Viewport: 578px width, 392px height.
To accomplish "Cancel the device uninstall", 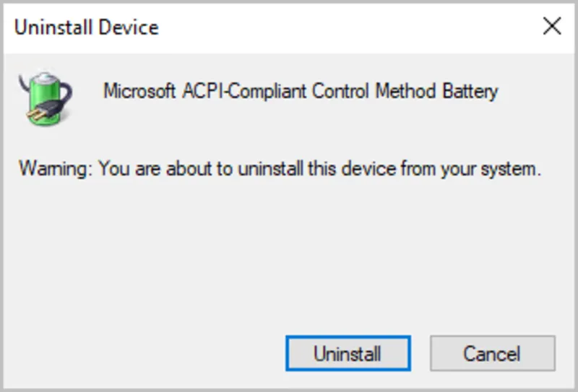I will (x=493, y=353).
